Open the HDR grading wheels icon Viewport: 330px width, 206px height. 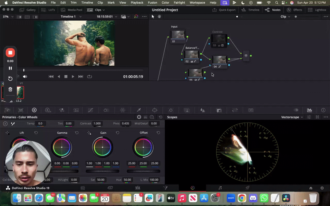click(x=48, y=110)
